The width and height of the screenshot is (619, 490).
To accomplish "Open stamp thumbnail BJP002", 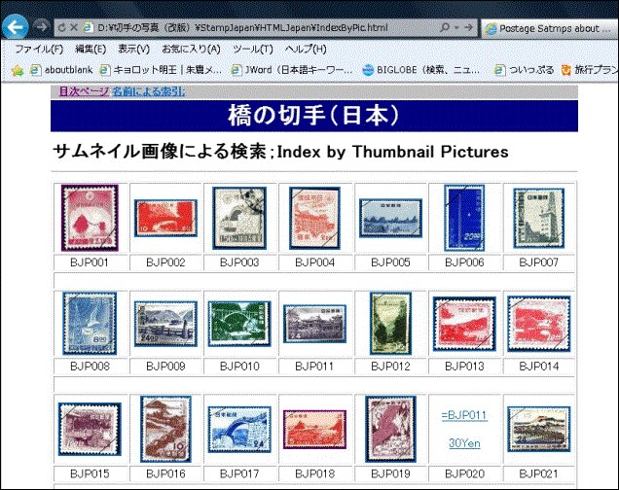I will point(165,218).
